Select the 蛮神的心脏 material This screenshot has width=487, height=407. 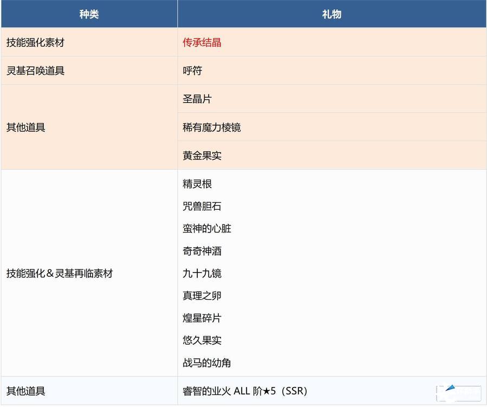tap(207, 229)
